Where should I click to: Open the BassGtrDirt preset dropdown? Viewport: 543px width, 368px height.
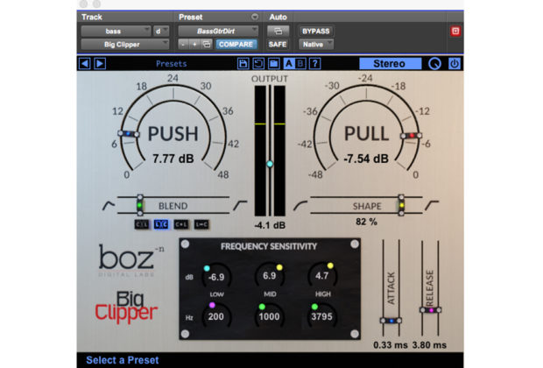(x=218, y=32)
